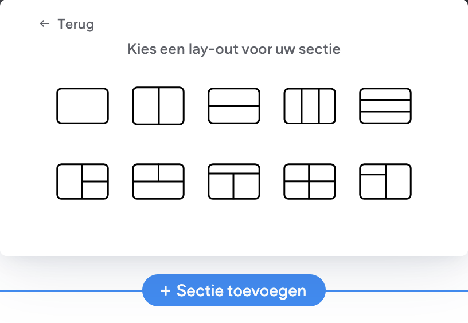Pick layout with small top-left cell and right column
The height and width of the screenshot is (323, 468).
[x=385, y=182]
